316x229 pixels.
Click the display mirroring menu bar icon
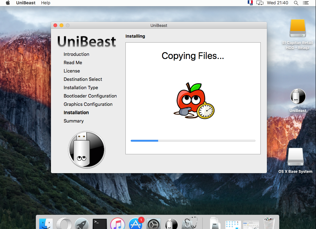[260, 3]
